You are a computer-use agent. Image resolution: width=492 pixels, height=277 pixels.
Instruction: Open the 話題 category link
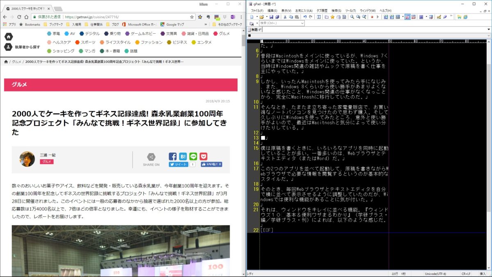[x=131, y=51]
